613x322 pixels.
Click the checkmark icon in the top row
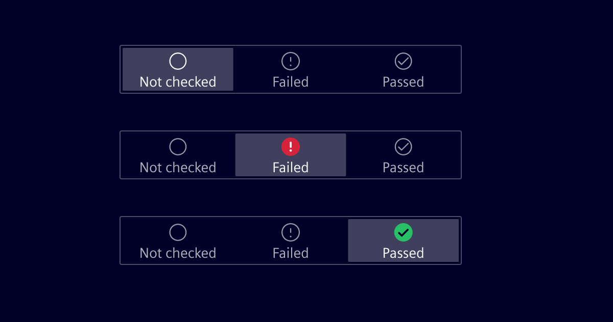point(403,61)
